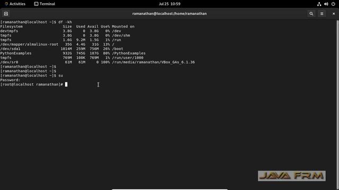Click the 'Filesystem' column header

point(12,26)
